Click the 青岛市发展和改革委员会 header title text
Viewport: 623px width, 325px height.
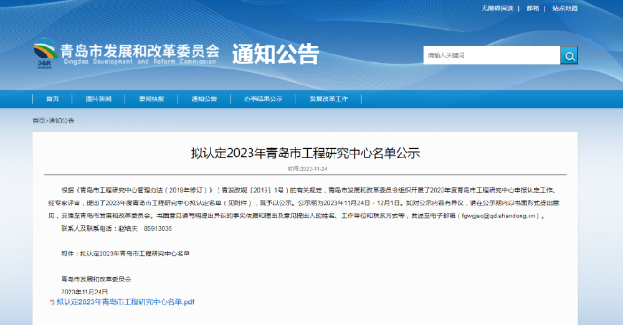pyautogui.click(x=140, y=51)
